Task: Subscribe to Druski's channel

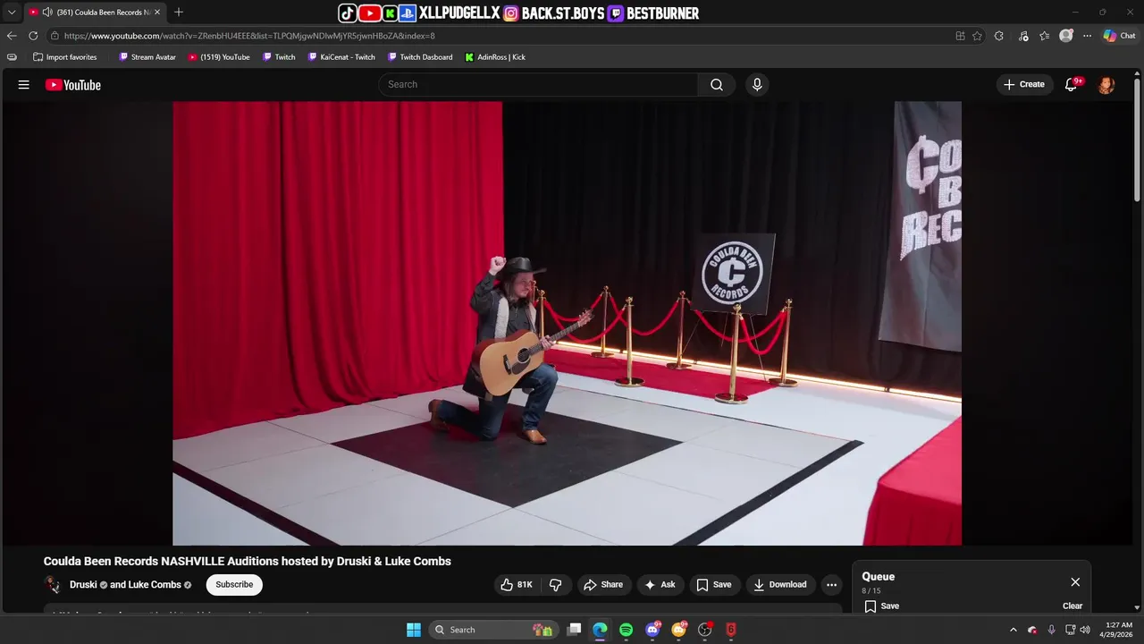Action: tap(234, 585)
